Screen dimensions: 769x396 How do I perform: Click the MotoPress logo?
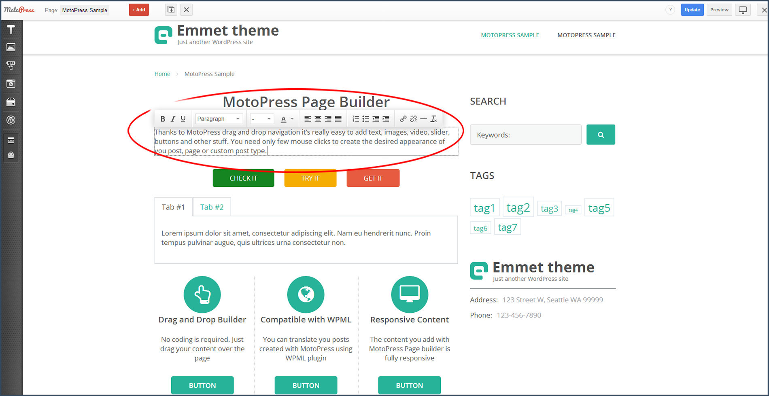pyautogui.click(x=19, y=10)
